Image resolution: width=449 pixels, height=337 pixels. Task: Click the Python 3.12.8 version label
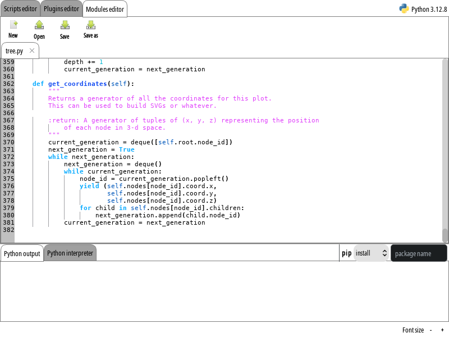[x=429, y=9]
